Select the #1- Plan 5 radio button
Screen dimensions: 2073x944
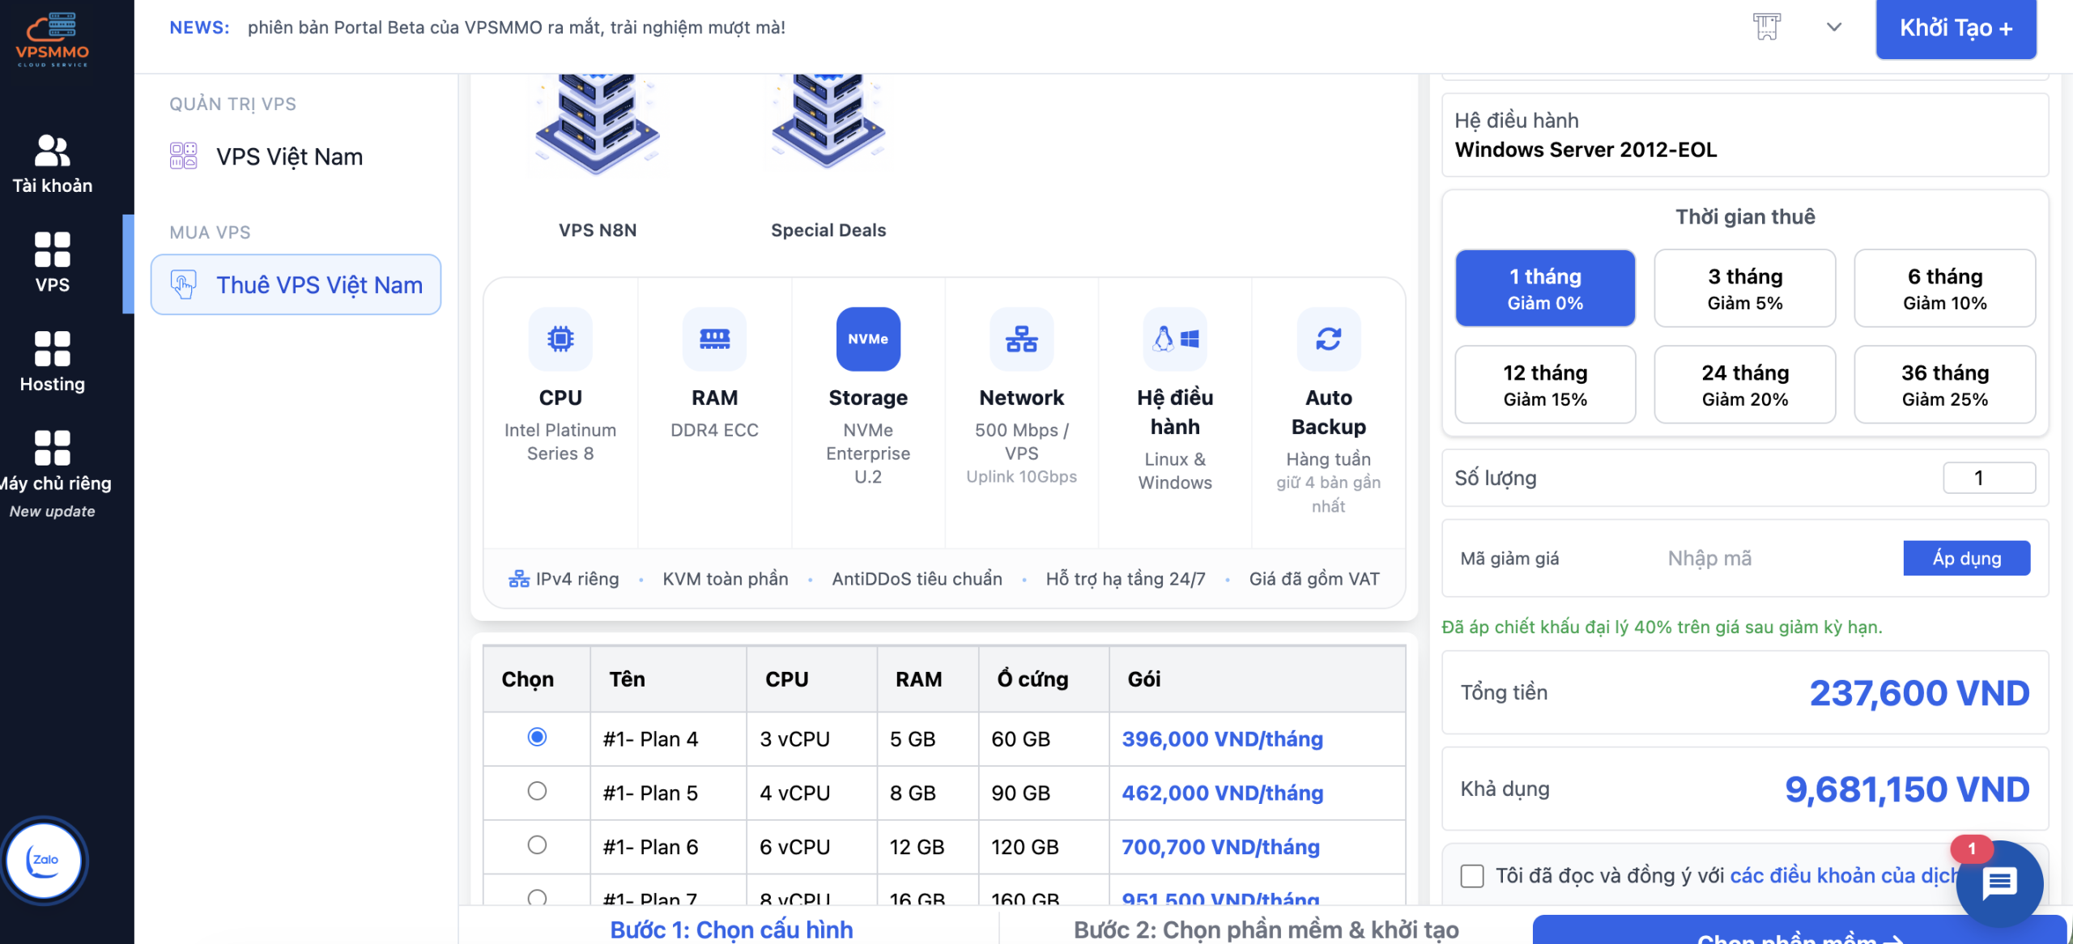[x=537, y=791]
